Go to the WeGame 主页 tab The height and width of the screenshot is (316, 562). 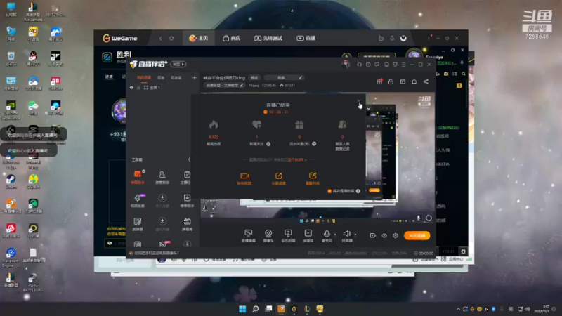click(x=199, y=38)
